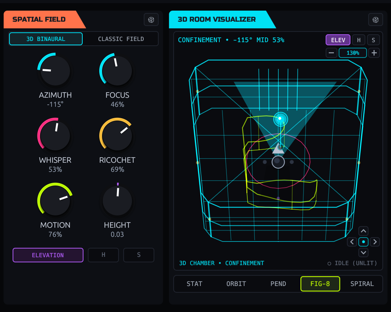Click the Ricochet knob

click(117, 136)
